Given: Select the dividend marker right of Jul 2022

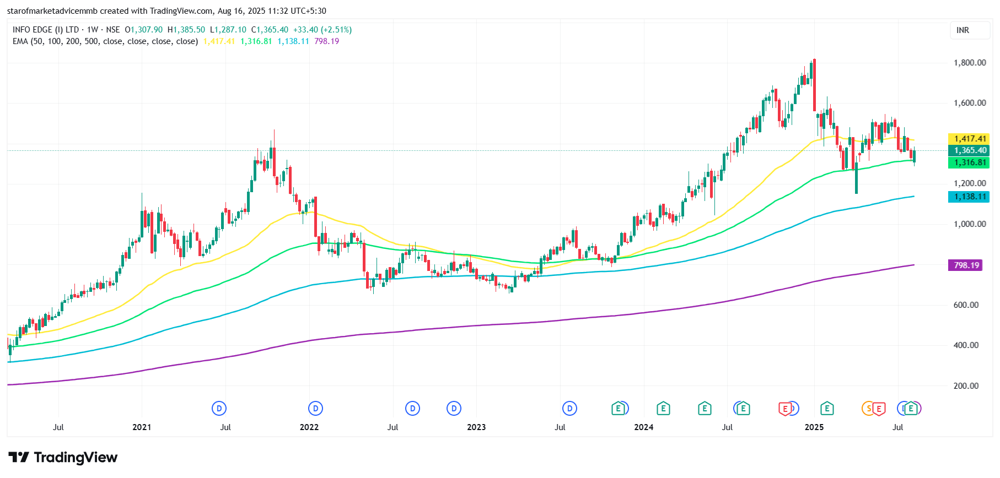Looking at the screenshot, I should click(x=412, y=409).
